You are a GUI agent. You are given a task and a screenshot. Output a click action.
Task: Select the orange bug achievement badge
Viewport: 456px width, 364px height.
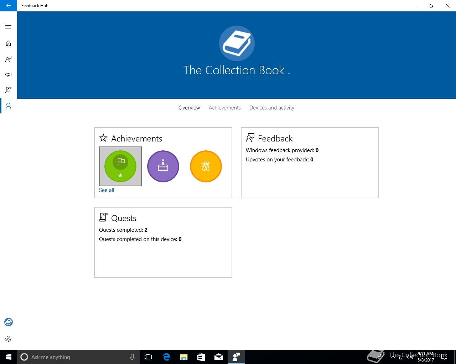[x=206, y=166]
